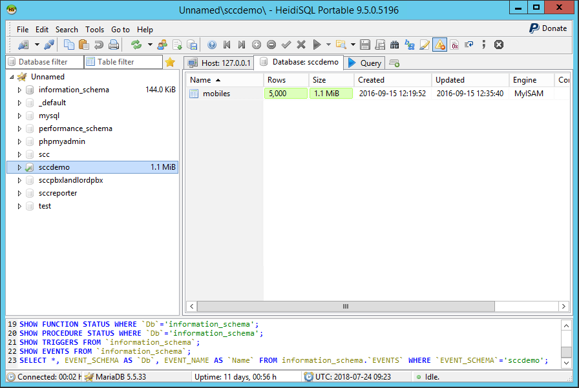Click the Delete row minus icon

[271, 45]
